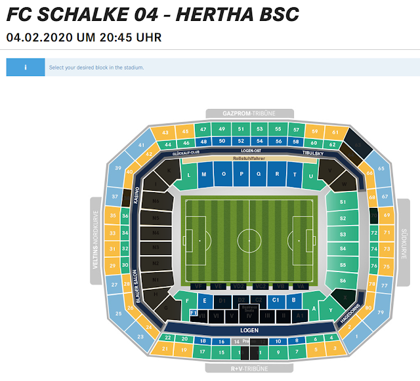
Task: Pick green block L next to block M
Action: [x=188, y=175]
